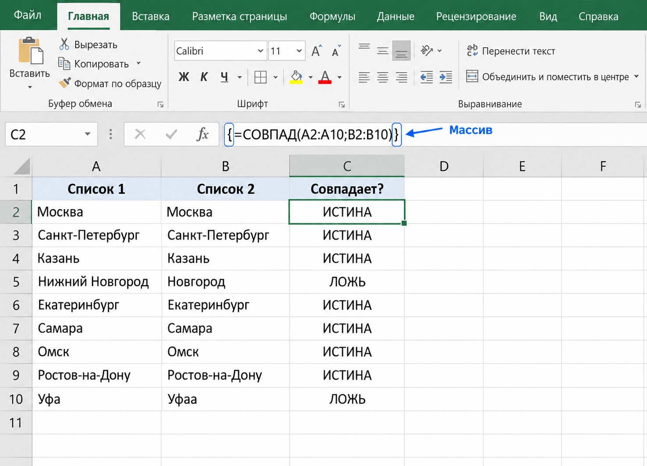Click into the formula bar СОВПАД formula
The height and width of the screenshot is (466, 647).
coord(313,134)
